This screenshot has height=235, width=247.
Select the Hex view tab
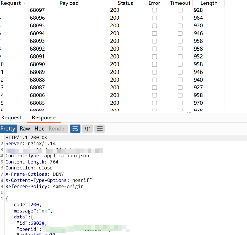[39, 129]
